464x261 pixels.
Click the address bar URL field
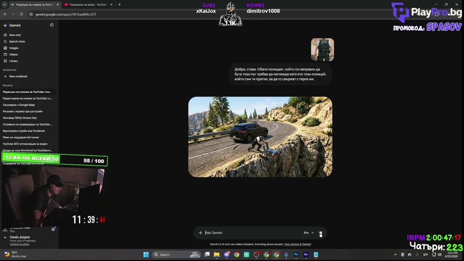66,14
